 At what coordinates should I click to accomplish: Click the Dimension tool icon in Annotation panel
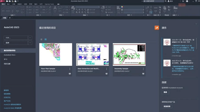(60, 8)
